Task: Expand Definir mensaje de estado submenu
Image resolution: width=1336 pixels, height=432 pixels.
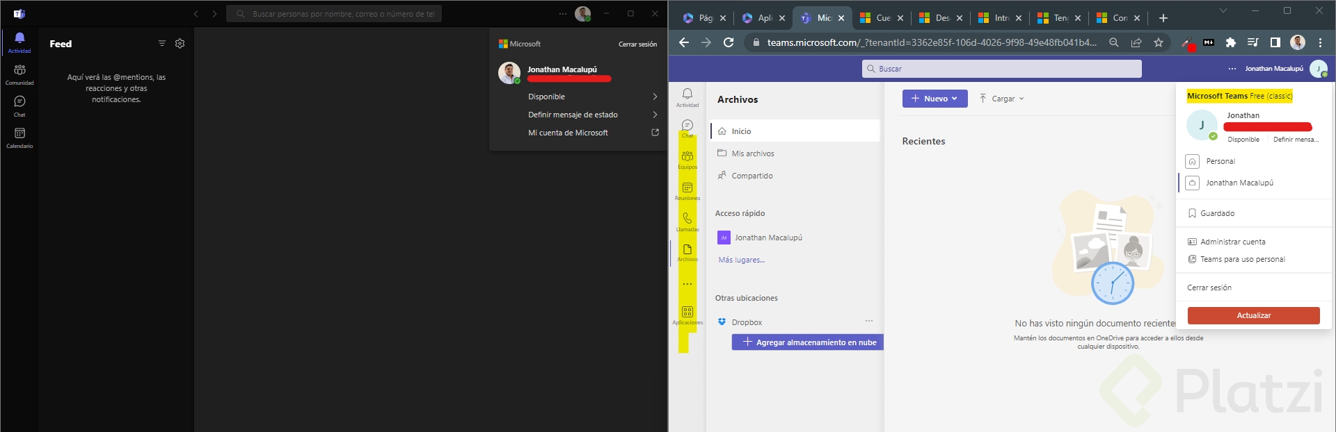Action: 591,115
